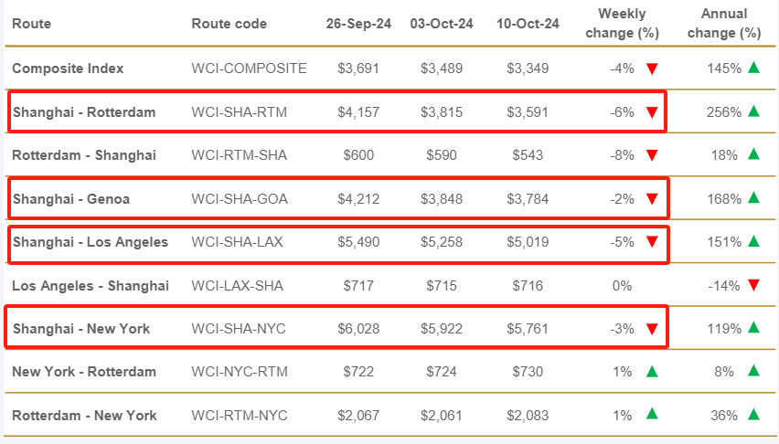Screen dimensions: 779x444
Task: Click green annual arrow beside 145%
Action: 753,68
